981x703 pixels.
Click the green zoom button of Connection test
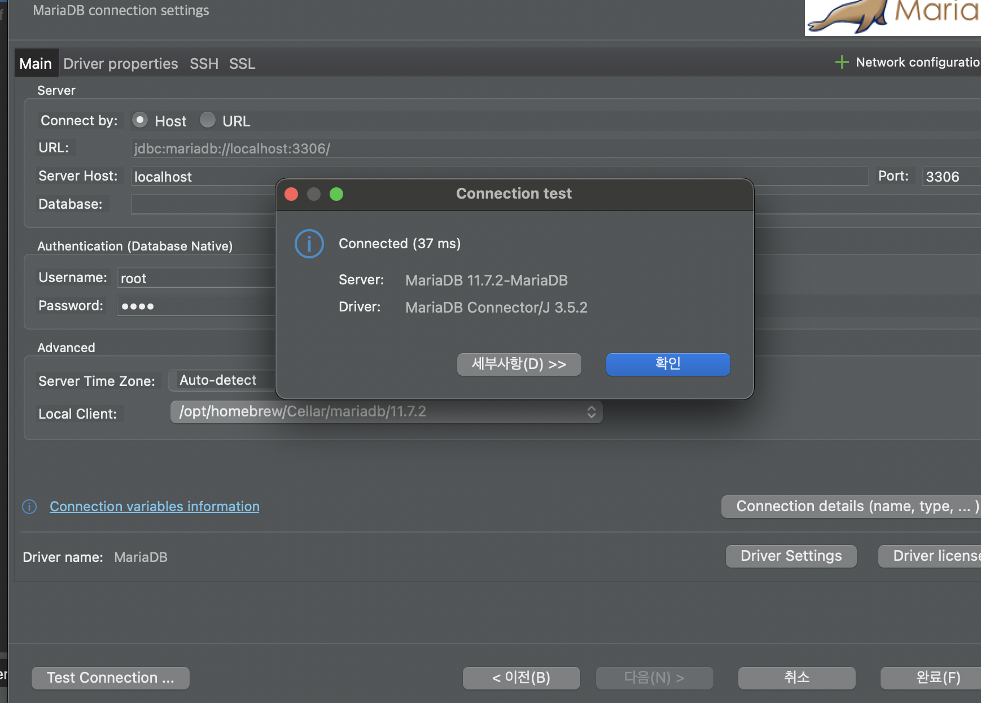(x=336, y=194)
